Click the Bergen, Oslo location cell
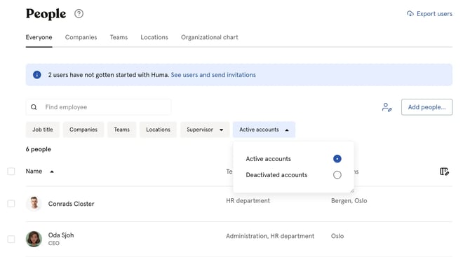470x257 pixels. click(349, 201)
